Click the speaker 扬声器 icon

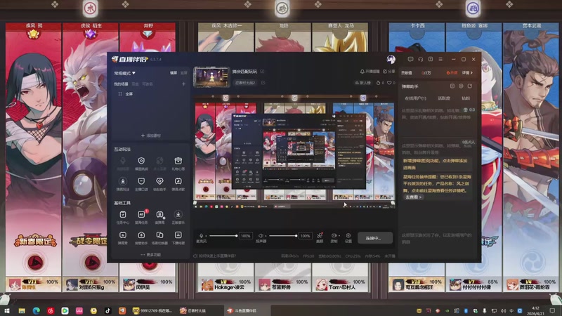261,236
